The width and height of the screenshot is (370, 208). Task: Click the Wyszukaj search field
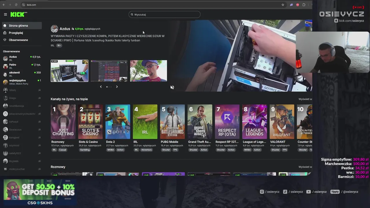click(x=164, y=14)
